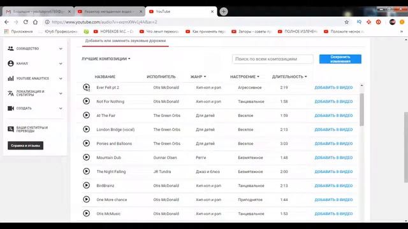Add At The Fair to video
This screenshot has height=229, width=408.
click(333, 116)
